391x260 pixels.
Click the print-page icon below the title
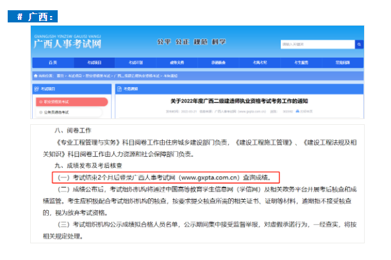297,111
